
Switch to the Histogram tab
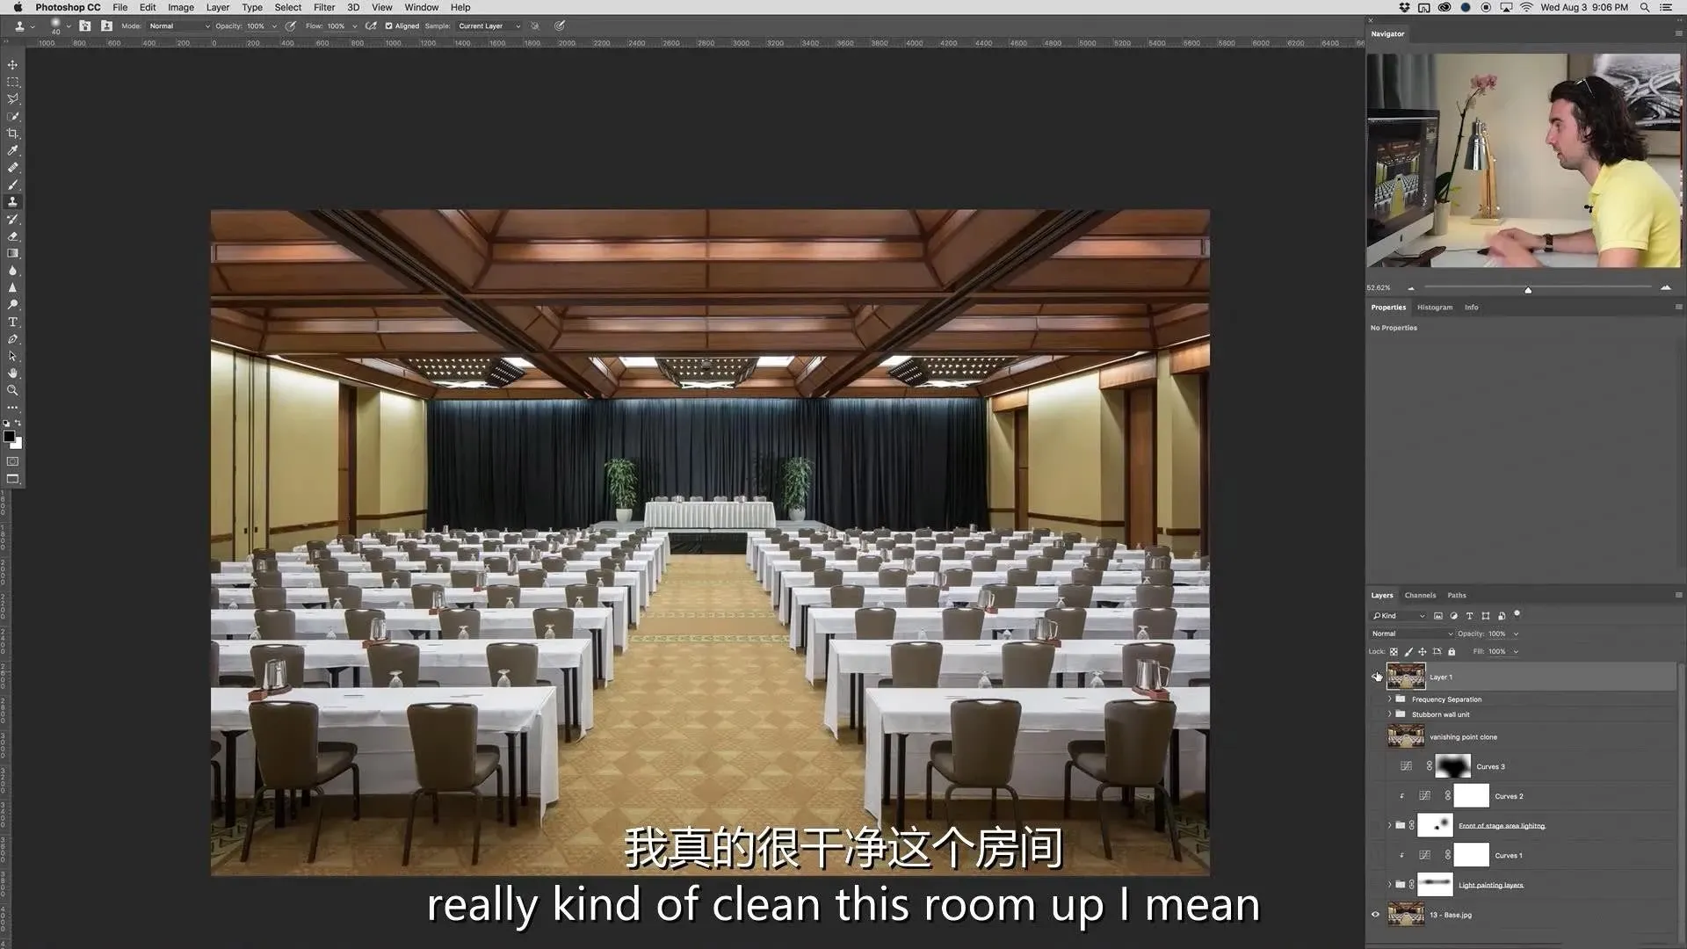(x=1434, y=308)
